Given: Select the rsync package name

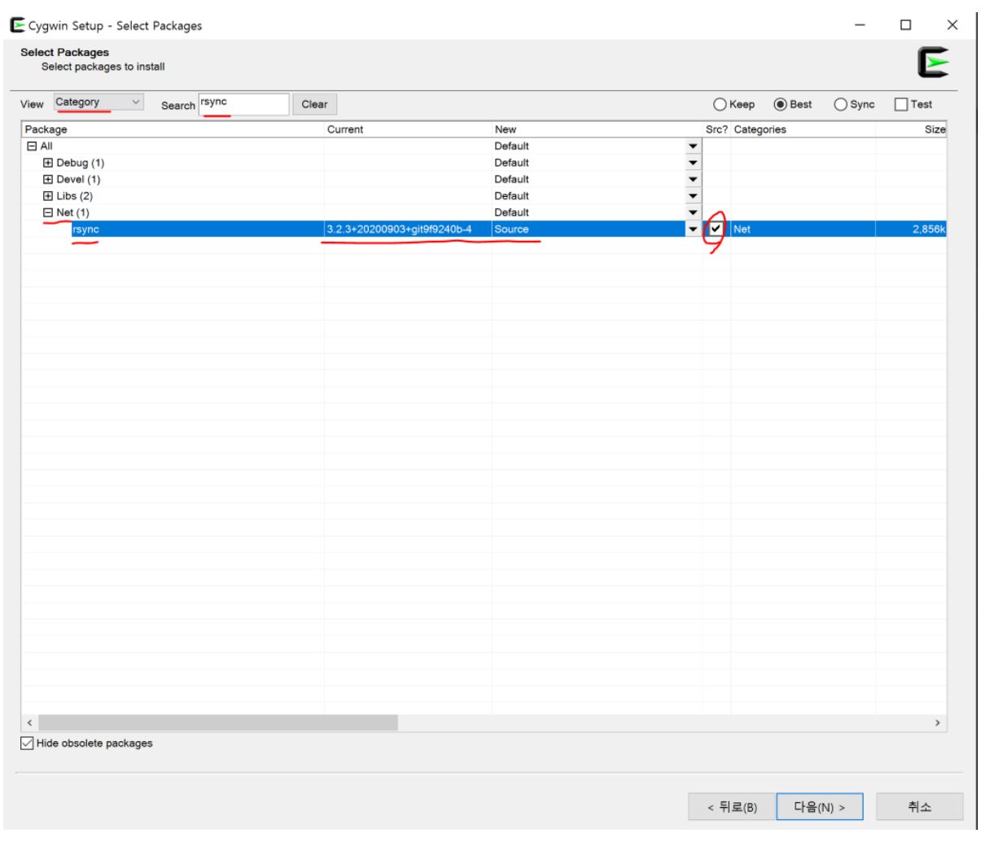Looking at the screenshot, I should [85, 229].
